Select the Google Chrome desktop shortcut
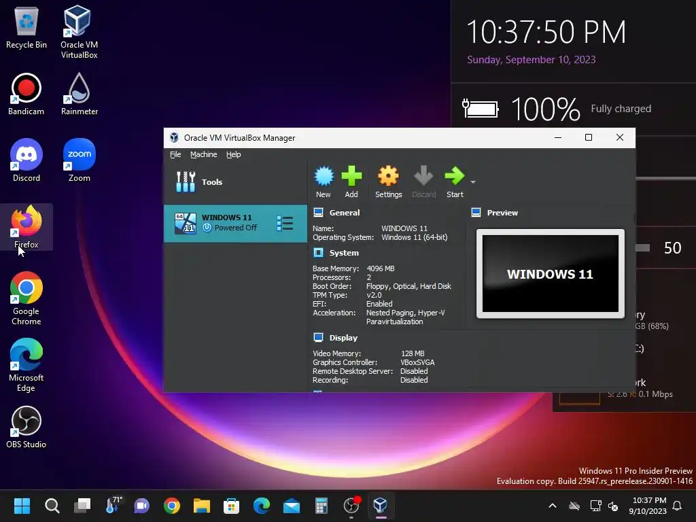696x522 pixels. click(27, 298)
